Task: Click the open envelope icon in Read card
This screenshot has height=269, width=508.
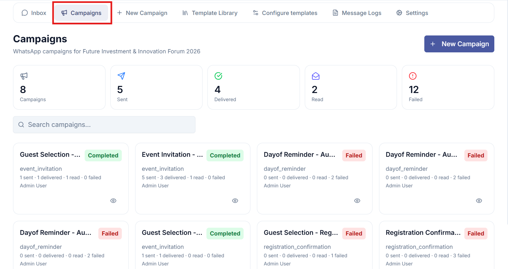Action: pyautogui.click(x=316, y=76)
